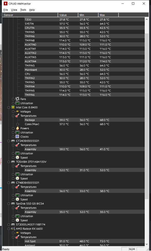Click the Max column header
Screen dimensions: 151x251
click(x=108, y=15)
